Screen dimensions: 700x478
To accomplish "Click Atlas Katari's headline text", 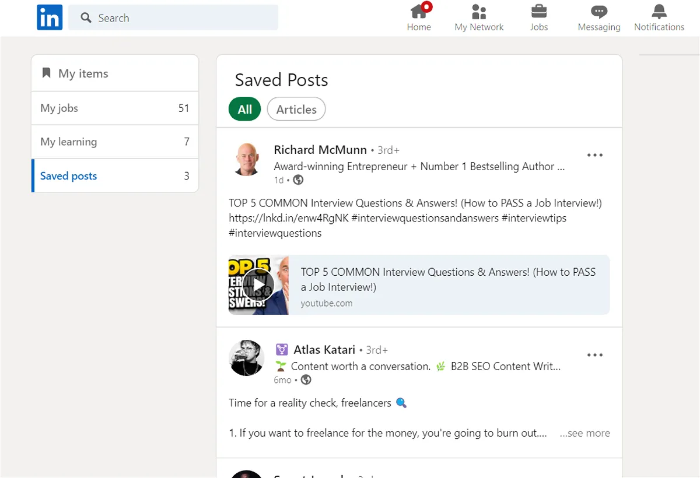I will pos(417,366).
